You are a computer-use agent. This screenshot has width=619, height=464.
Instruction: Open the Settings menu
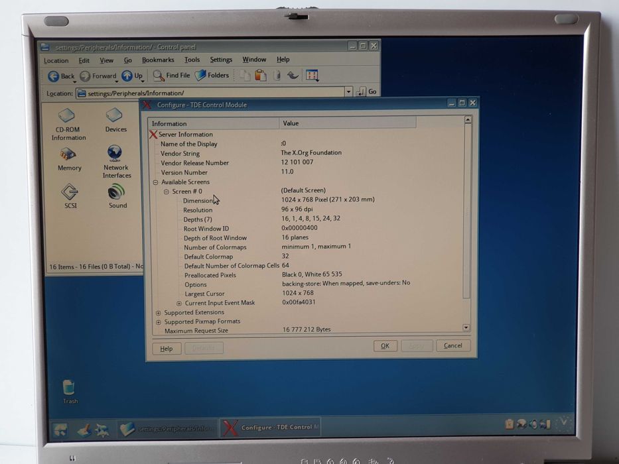(x=221, y=60)
